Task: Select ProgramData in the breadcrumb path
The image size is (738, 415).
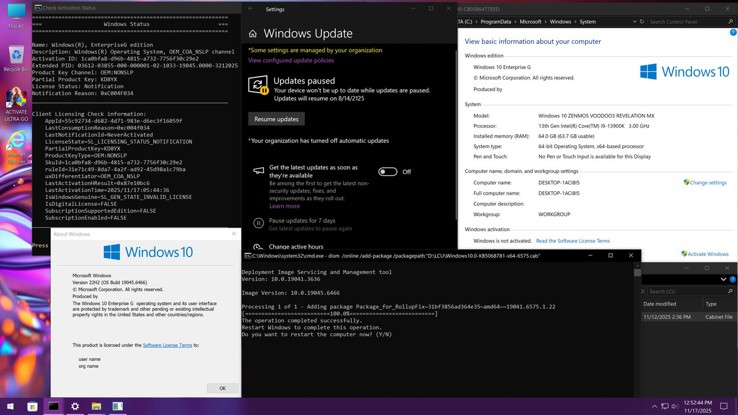Action: 495,22
